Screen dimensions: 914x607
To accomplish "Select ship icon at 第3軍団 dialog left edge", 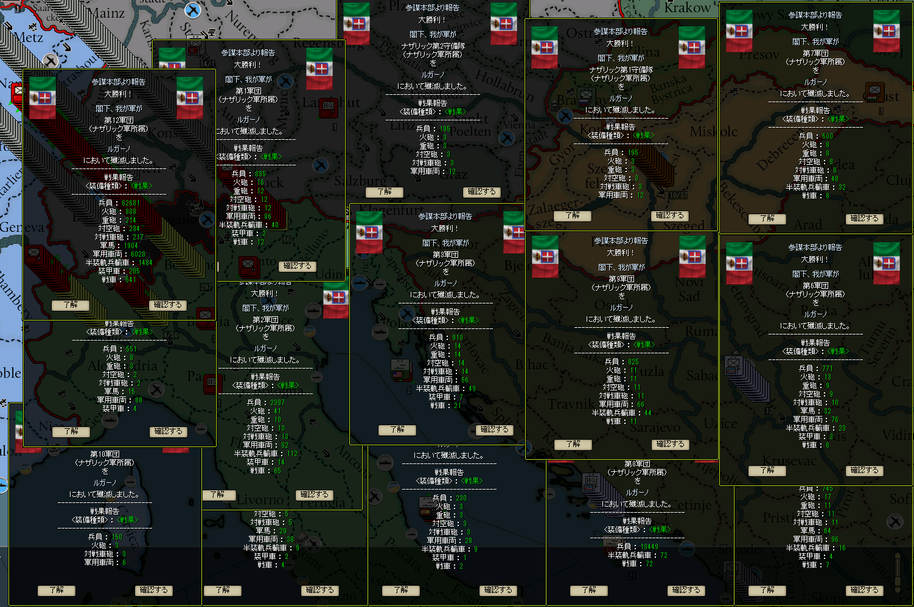I will [360, 282].
